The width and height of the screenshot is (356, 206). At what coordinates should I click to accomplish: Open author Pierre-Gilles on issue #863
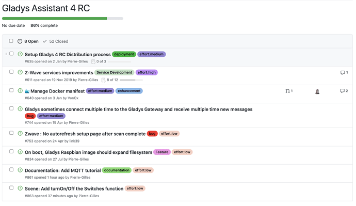pyautogui.click(x=89, y=196)
